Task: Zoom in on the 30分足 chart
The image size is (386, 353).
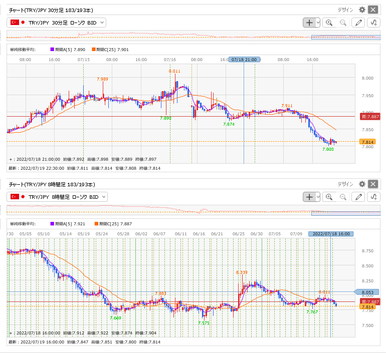Action: (x=329, y=23)
